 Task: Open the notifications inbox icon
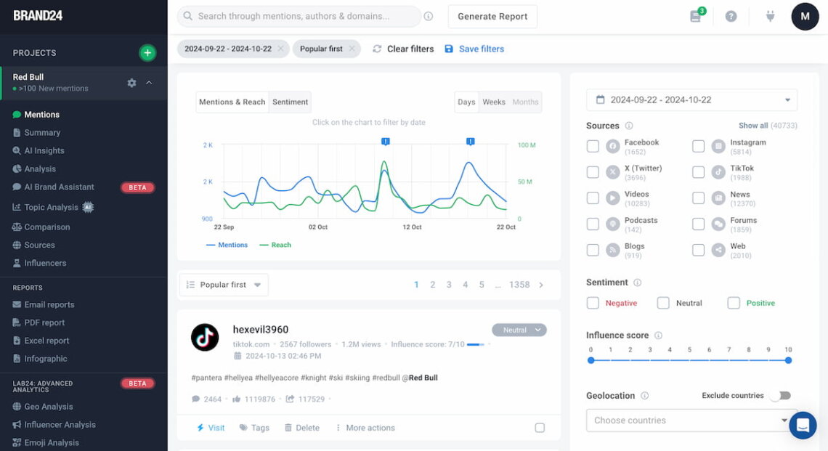coord(696,17)
